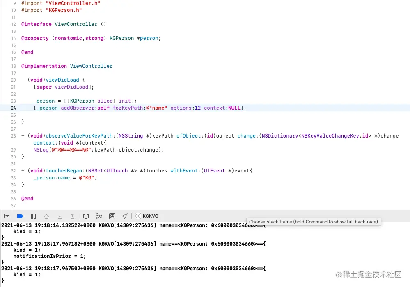410x287 pixels.
Task: Click line number 28 in the gutter
Action: (13, 136)
